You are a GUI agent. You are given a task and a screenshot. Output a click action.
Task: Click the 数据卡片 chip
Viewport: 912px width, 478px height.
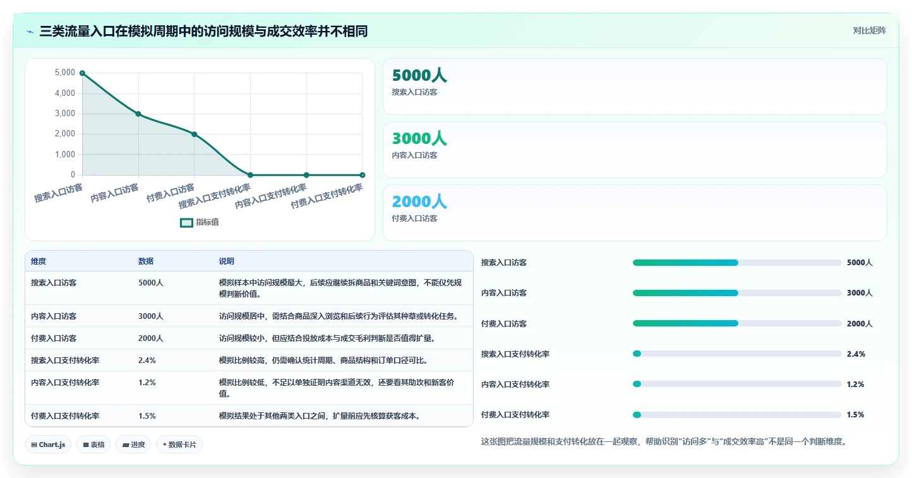[x=179, y=445]
